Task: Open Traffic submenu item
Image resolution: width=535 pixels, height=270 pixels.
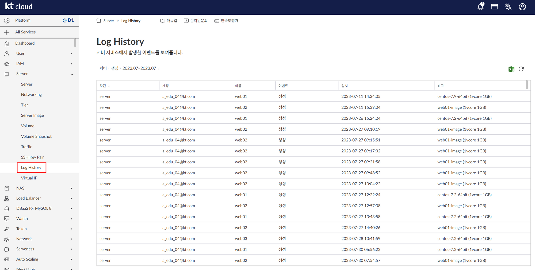Action: point(26,147)
